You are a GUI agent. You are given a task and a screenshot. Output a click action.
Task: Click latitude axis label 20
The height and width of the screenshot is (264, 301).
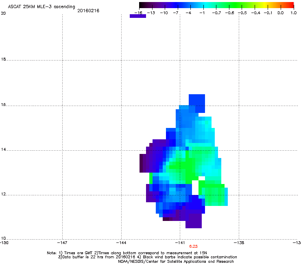[x=3, y=13]
